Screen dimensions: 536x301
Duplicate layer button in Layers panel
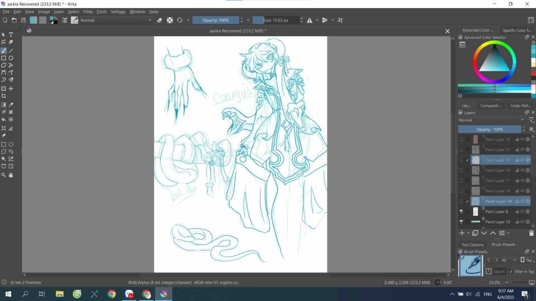(475, 233)
